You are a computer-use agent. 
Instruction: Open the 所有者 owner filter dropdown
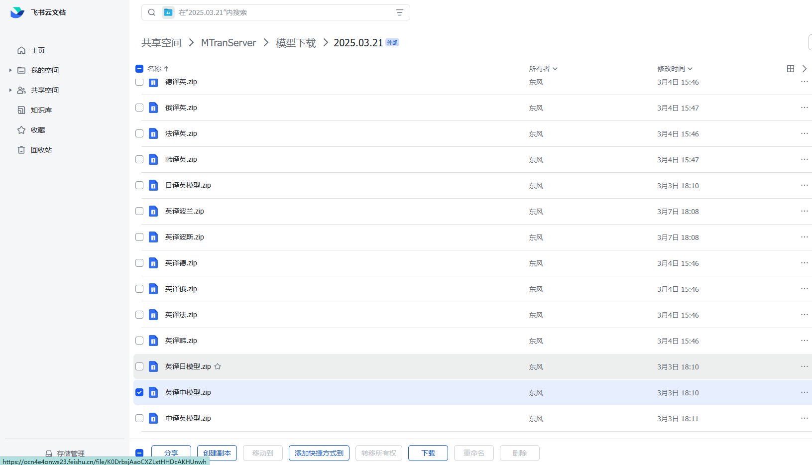click(543, 69)
